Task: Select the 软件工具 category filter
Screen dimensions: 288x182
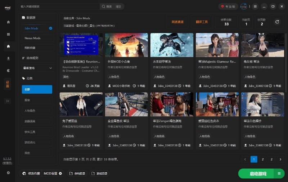Action: coord(37,132)
